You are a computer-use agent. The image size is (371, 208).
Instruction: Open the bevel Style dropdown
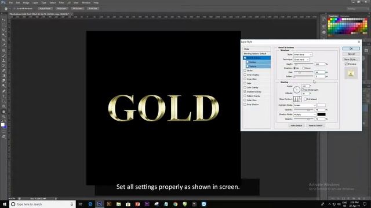pyautogui.click(x=303, y=54)
